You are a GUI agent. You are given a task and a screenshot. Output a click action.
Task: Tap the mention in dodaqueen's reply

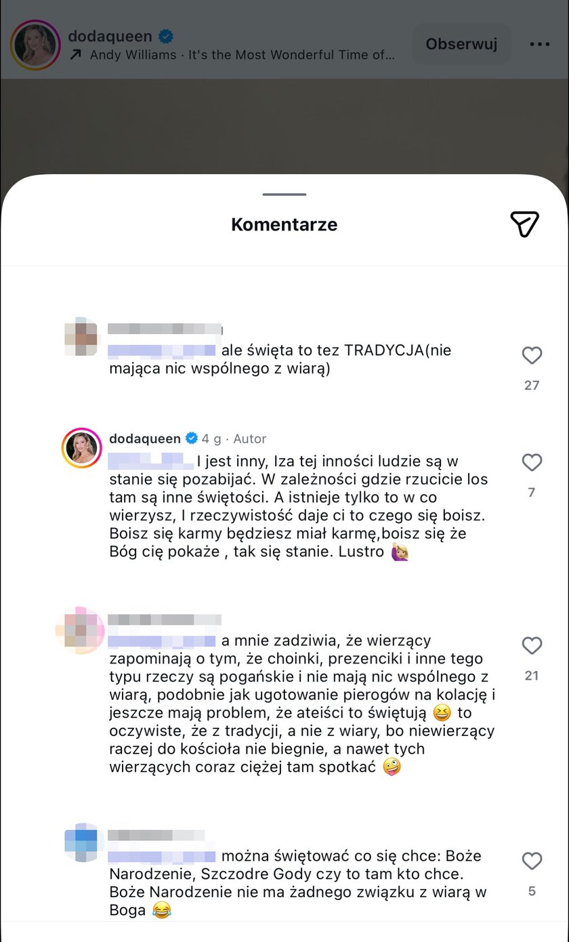click(150, 461)
